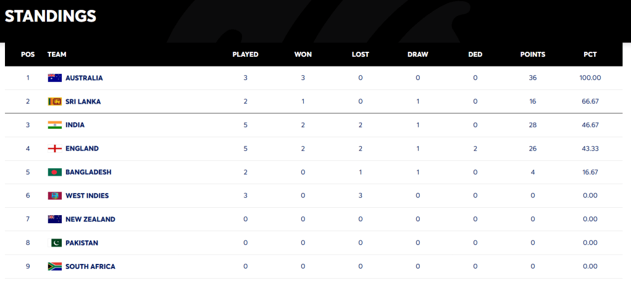The width and height of the screenshot is (631, 283).
Task: Select the SOUTH AFRICA team name
Action: 90,266
